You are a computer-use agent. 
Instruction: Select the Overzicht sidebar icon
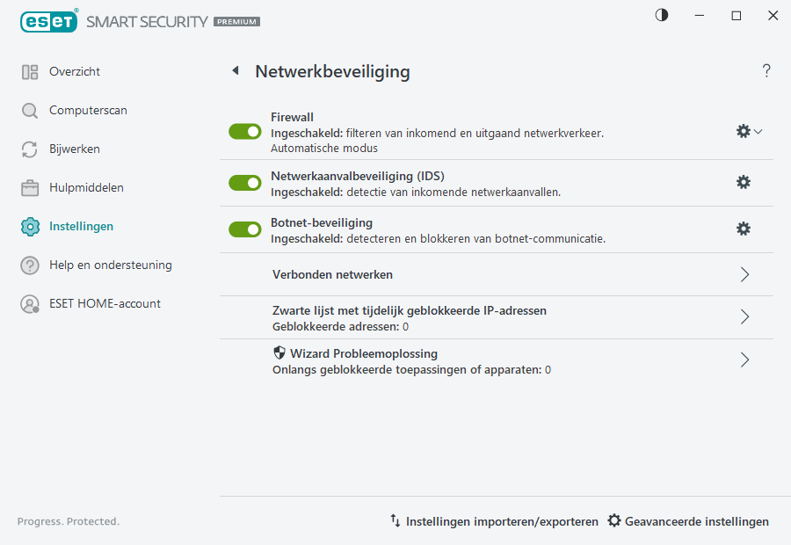[x=29, y=71]
